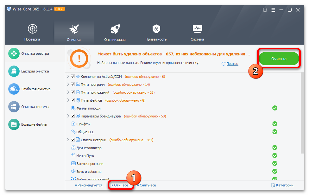This screenshot has height=195, width=309.
Task: Click the Компоненты ActiveX/COM item icon
Action: [78, 76]
